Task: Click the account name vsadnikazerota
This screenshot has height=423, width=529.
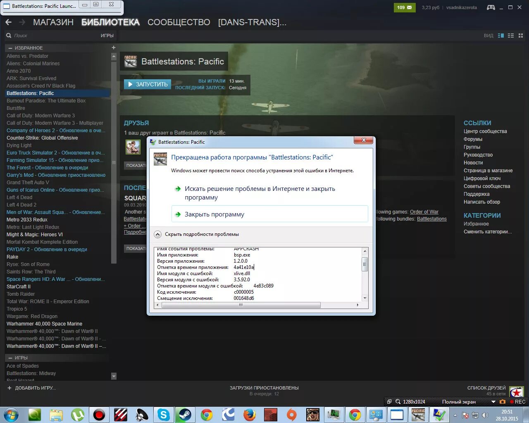Action: point(461,7)
